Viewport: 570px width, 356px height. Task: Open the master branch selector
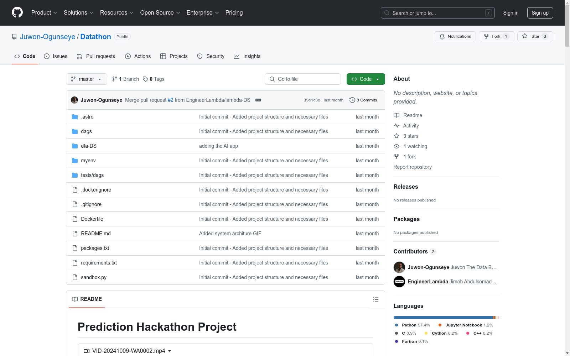click(x=87, y=79)
